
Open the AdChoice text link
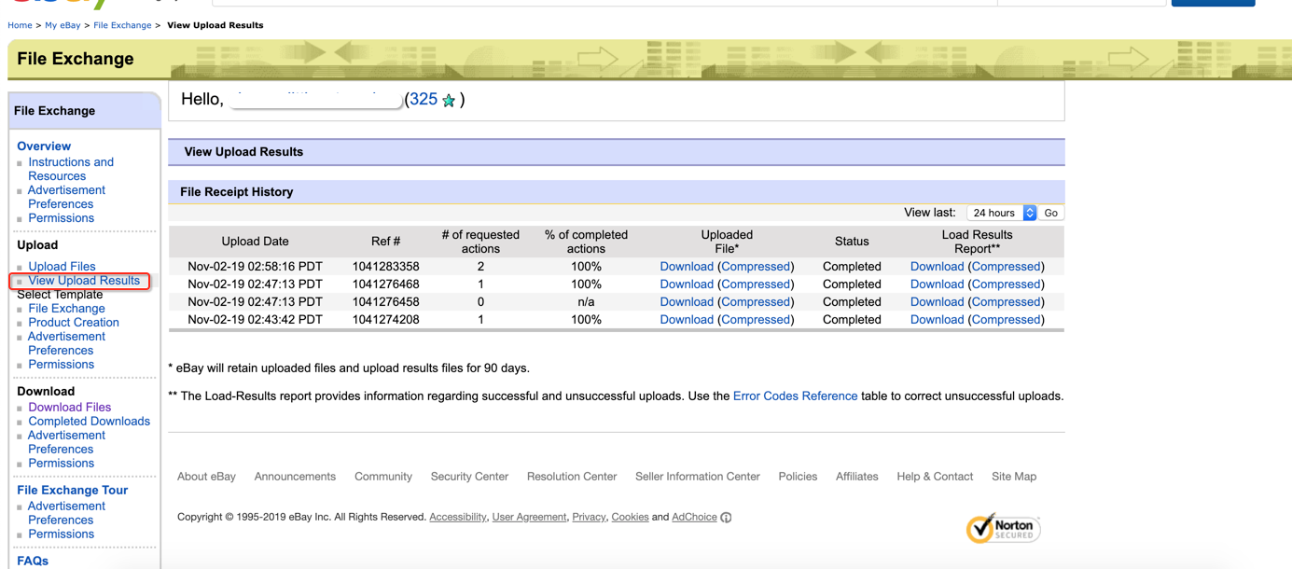coord(695,517)
